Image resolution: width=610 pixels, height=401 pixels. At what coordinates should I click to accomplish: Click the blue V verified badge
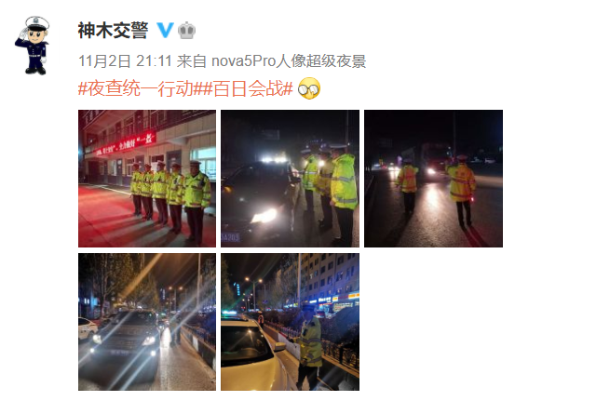[165, 31]
